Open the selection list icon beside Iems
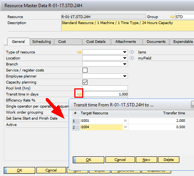This screenshot has width=194, height=176. (132, 52)
